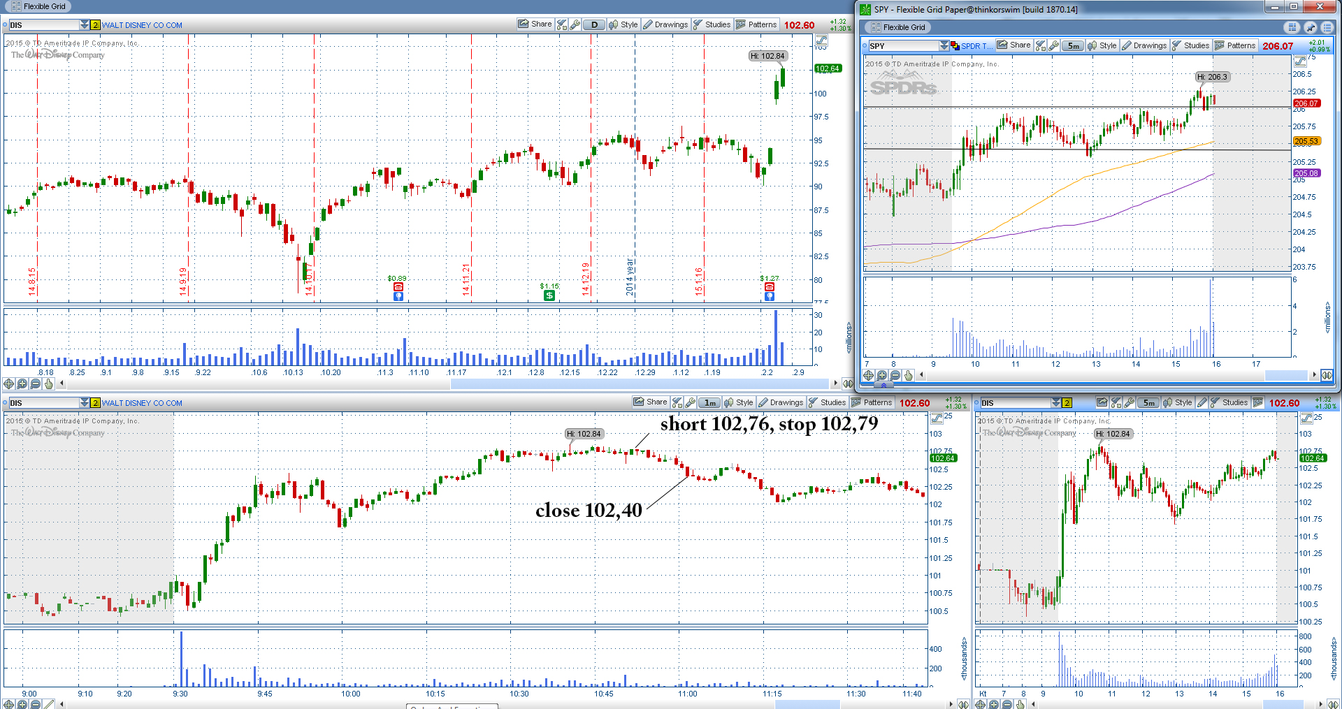Open Share menu on DIS 1m chart

point(650,402)
